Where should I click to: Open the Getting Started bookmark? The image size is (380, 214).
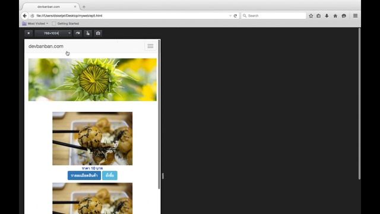(66, 24)
